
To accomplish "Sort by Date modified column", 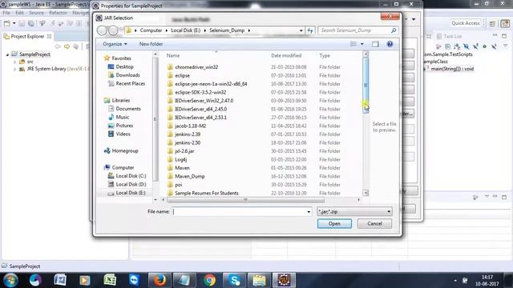I will click(x=286, y=56).
